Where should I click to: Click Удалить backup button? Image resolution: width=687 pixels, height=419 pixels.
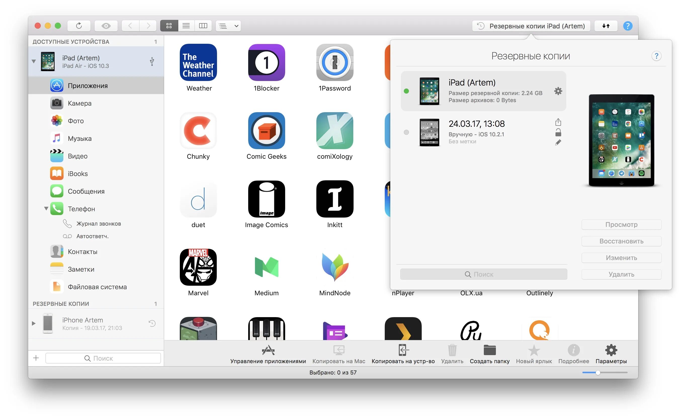[621, 274]
